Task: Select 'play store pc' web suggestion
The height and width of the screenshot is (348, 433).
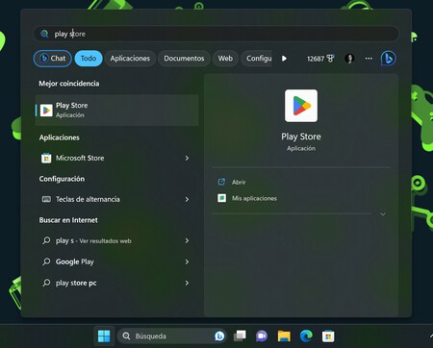Action: click(x=116, y=283)
